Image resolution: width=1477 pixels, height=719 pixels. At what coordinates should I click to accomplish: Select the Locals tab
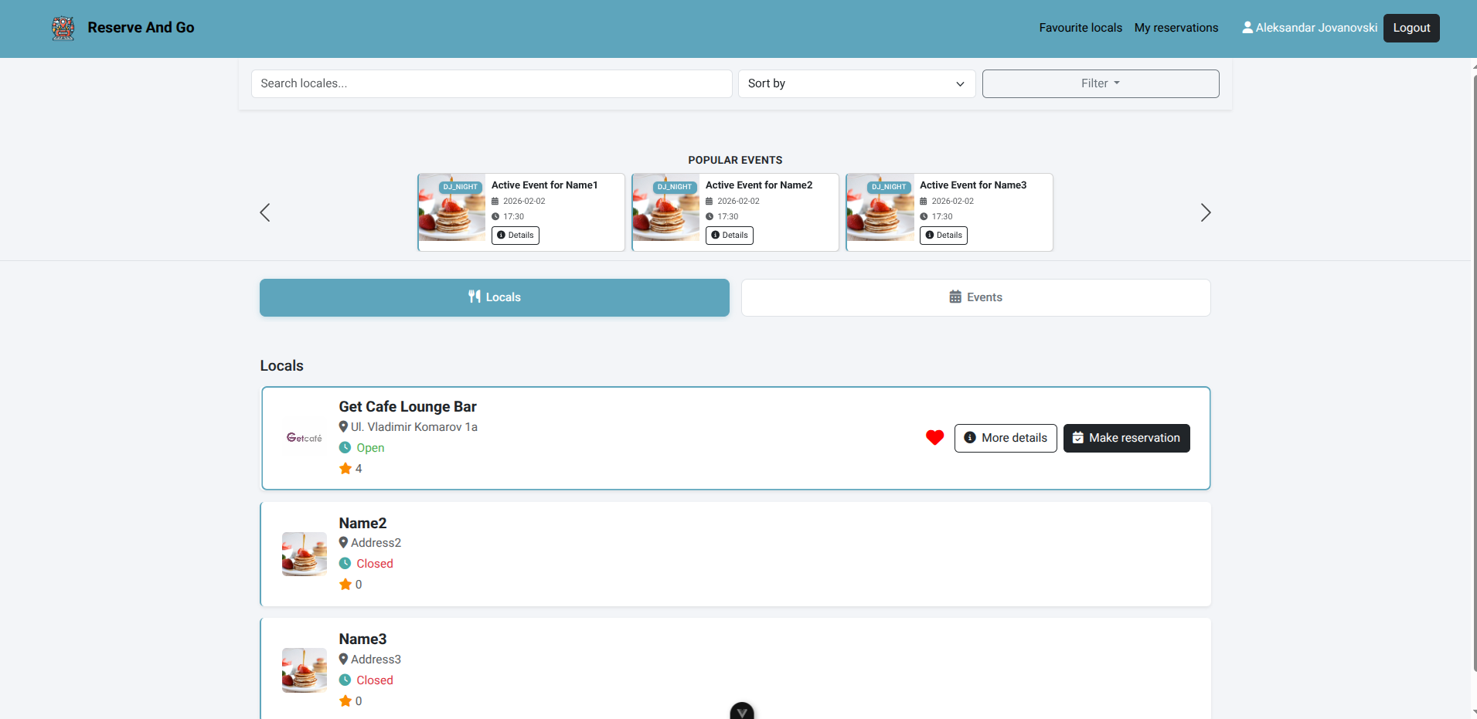[494, 297]
